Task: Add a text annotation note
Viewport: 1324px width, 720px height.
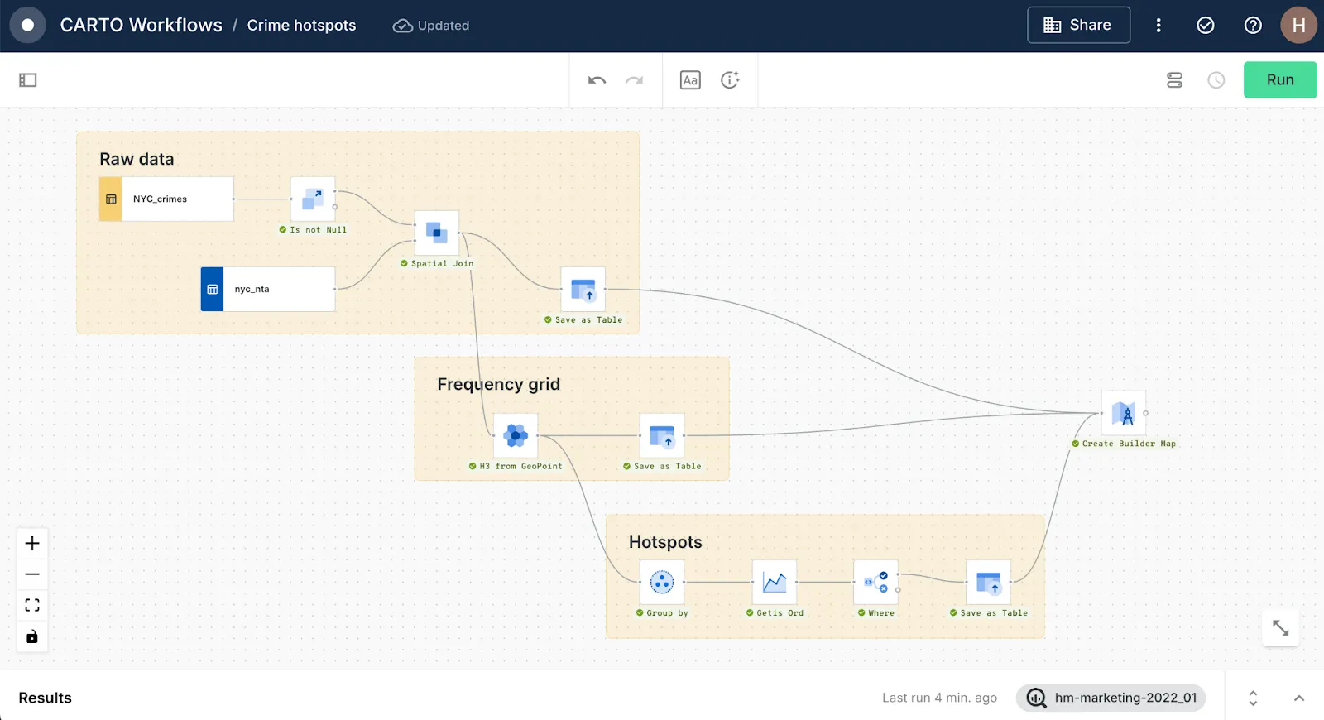Action: tap(690, 80)
